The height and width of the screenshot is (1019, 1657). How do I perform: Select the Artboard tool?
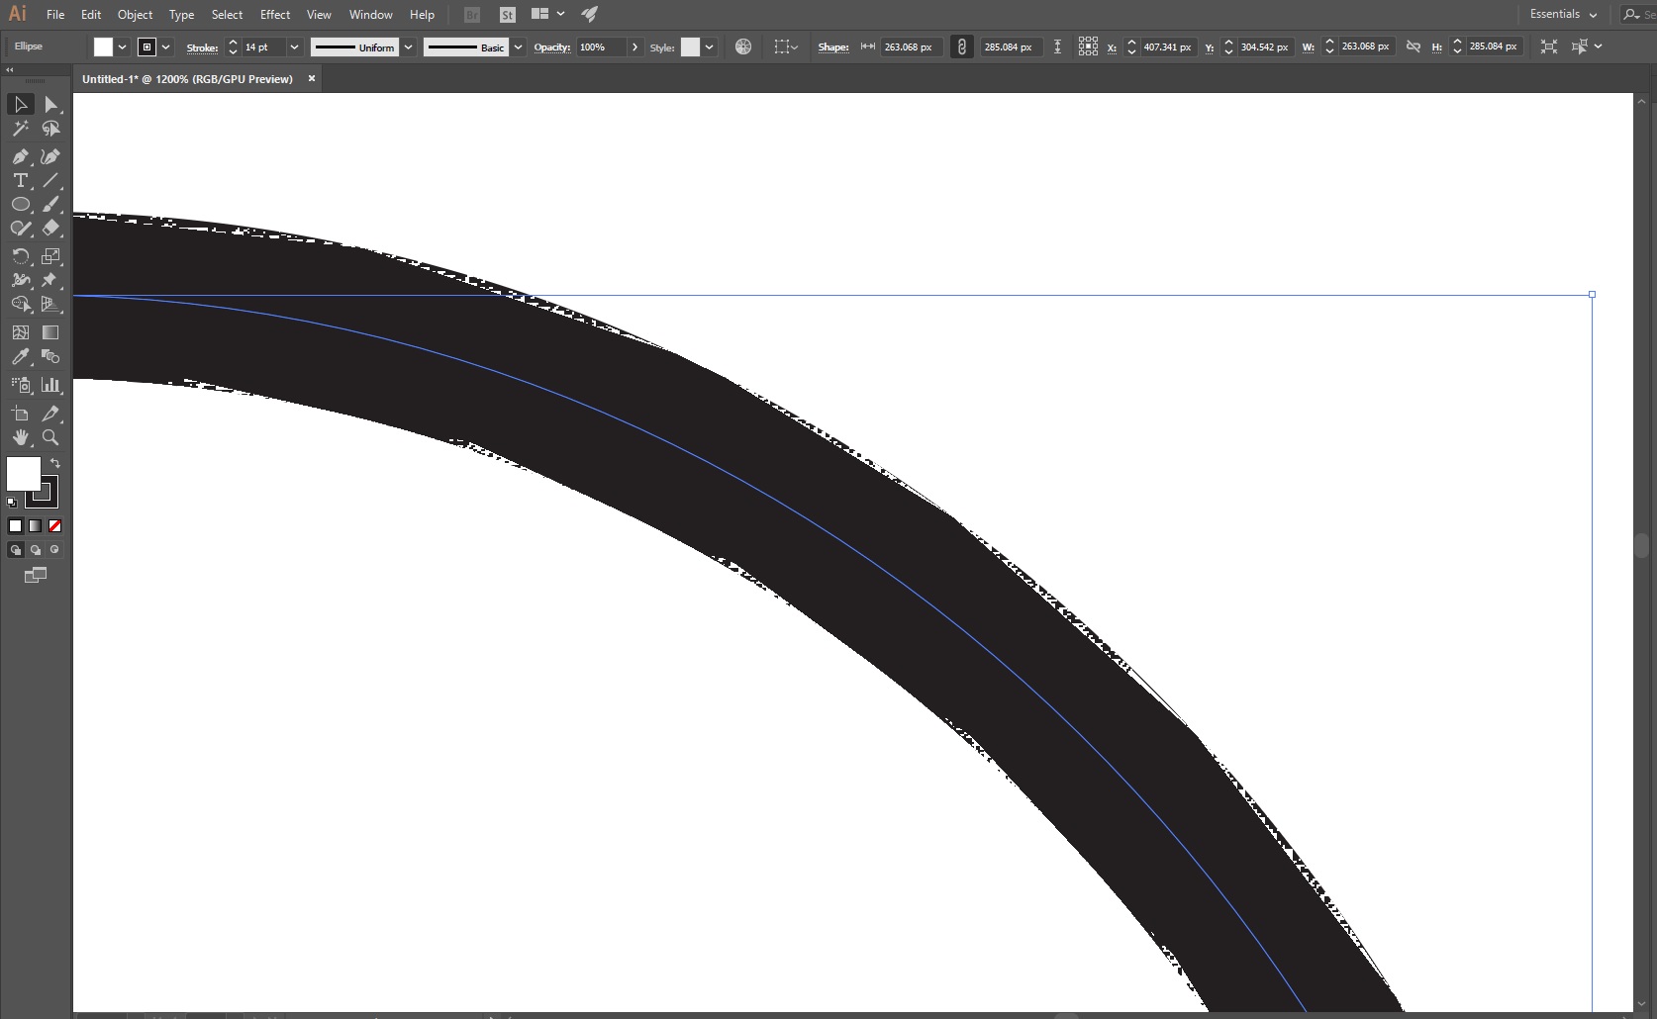pos(20,414)
